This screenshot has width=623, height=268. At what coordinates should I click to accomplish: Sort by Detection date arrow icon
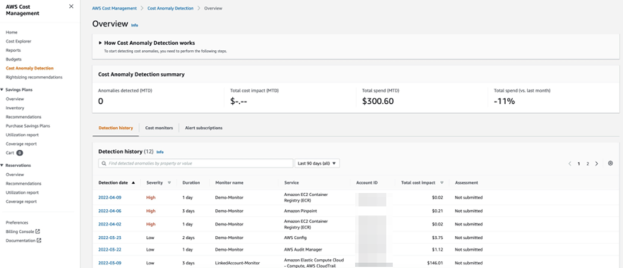[133, 183]
